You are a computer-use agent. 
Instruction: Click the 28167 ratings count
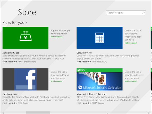(94, 103)
